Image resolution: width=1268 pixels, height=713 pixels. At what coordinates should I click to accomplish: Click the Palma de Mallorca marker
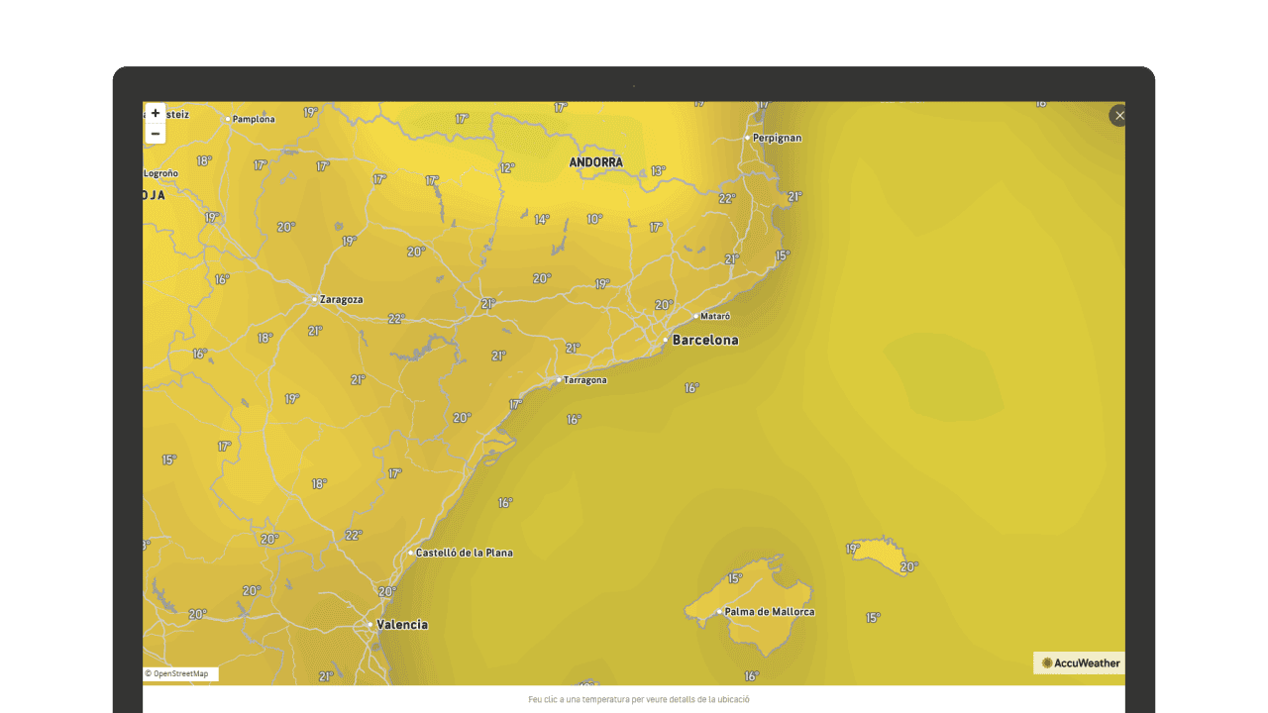point(720,612)
